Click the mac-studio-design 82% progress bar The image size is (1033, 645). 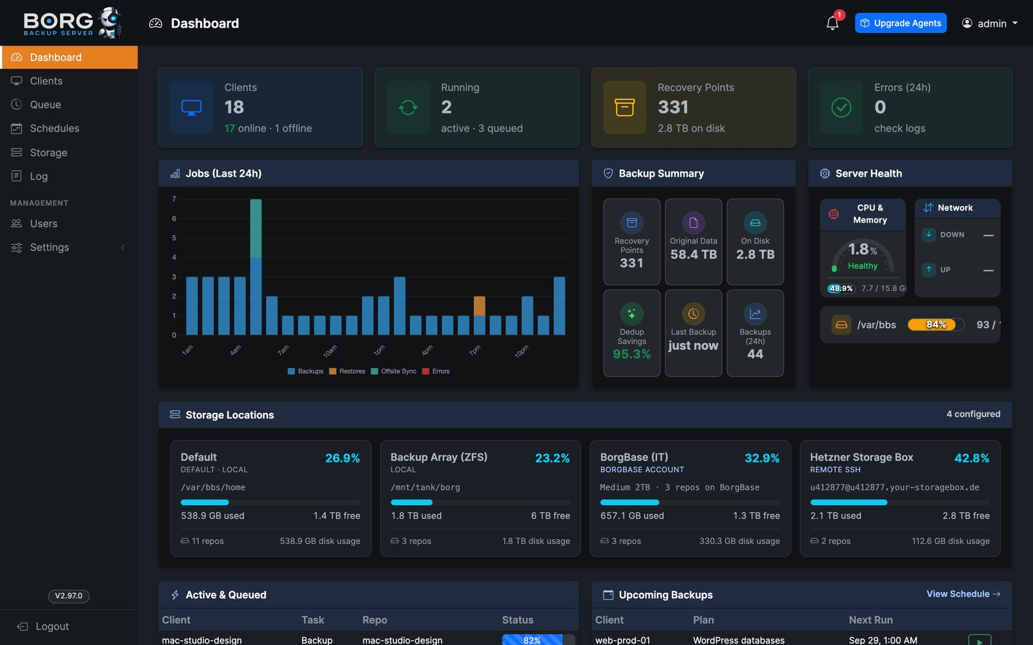[x=538, y=640]
